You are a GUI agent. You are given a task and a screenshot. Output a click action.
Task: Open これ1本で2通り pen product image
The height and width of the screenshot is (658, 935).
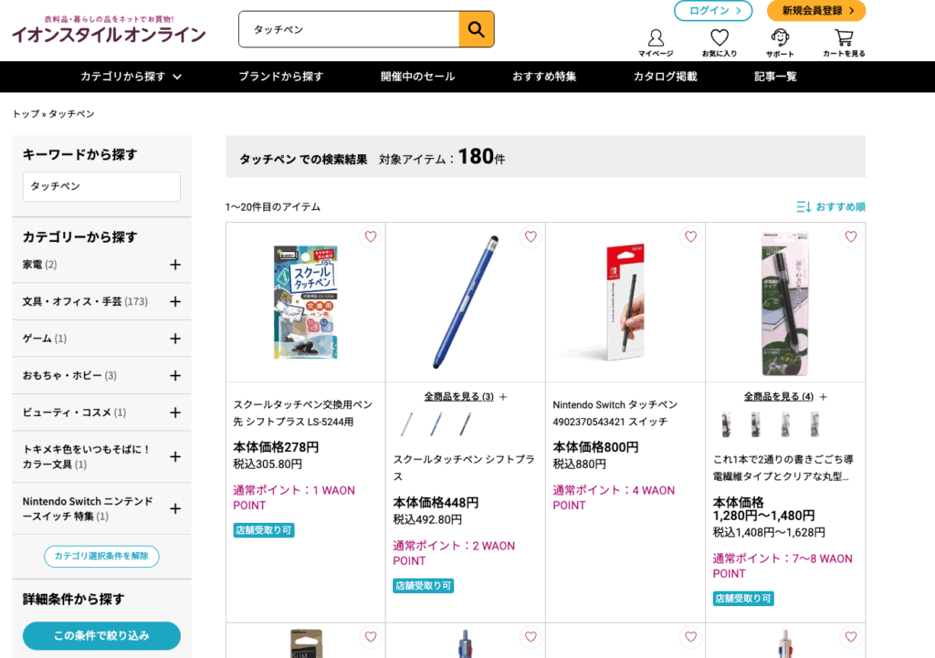coord(785,304)
